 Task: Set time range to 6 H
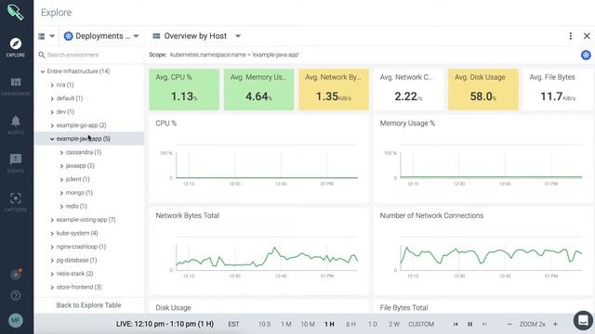coord(351,324)
